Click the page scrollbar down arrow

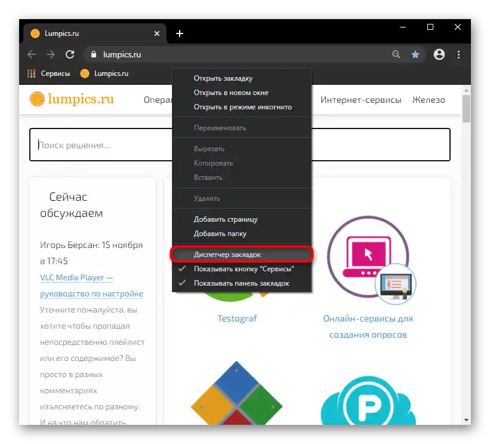[x=466, y=420]
